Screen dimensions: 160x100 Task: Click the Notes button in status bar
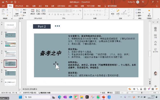(103, 93)
